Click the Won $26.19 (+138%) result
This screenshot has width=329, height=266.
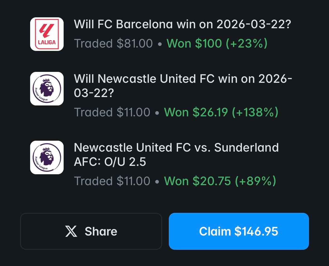click(221, 112)
